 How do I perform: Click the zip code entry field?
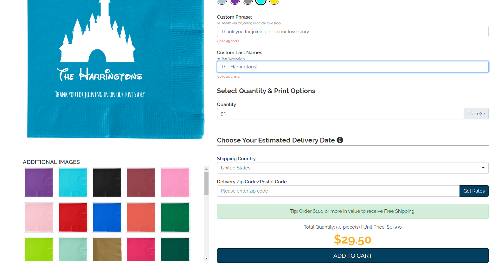tap(338, 191)
